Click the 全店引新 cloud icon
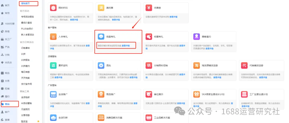Screen dimensions: 289x123 (x=53, y=117)
